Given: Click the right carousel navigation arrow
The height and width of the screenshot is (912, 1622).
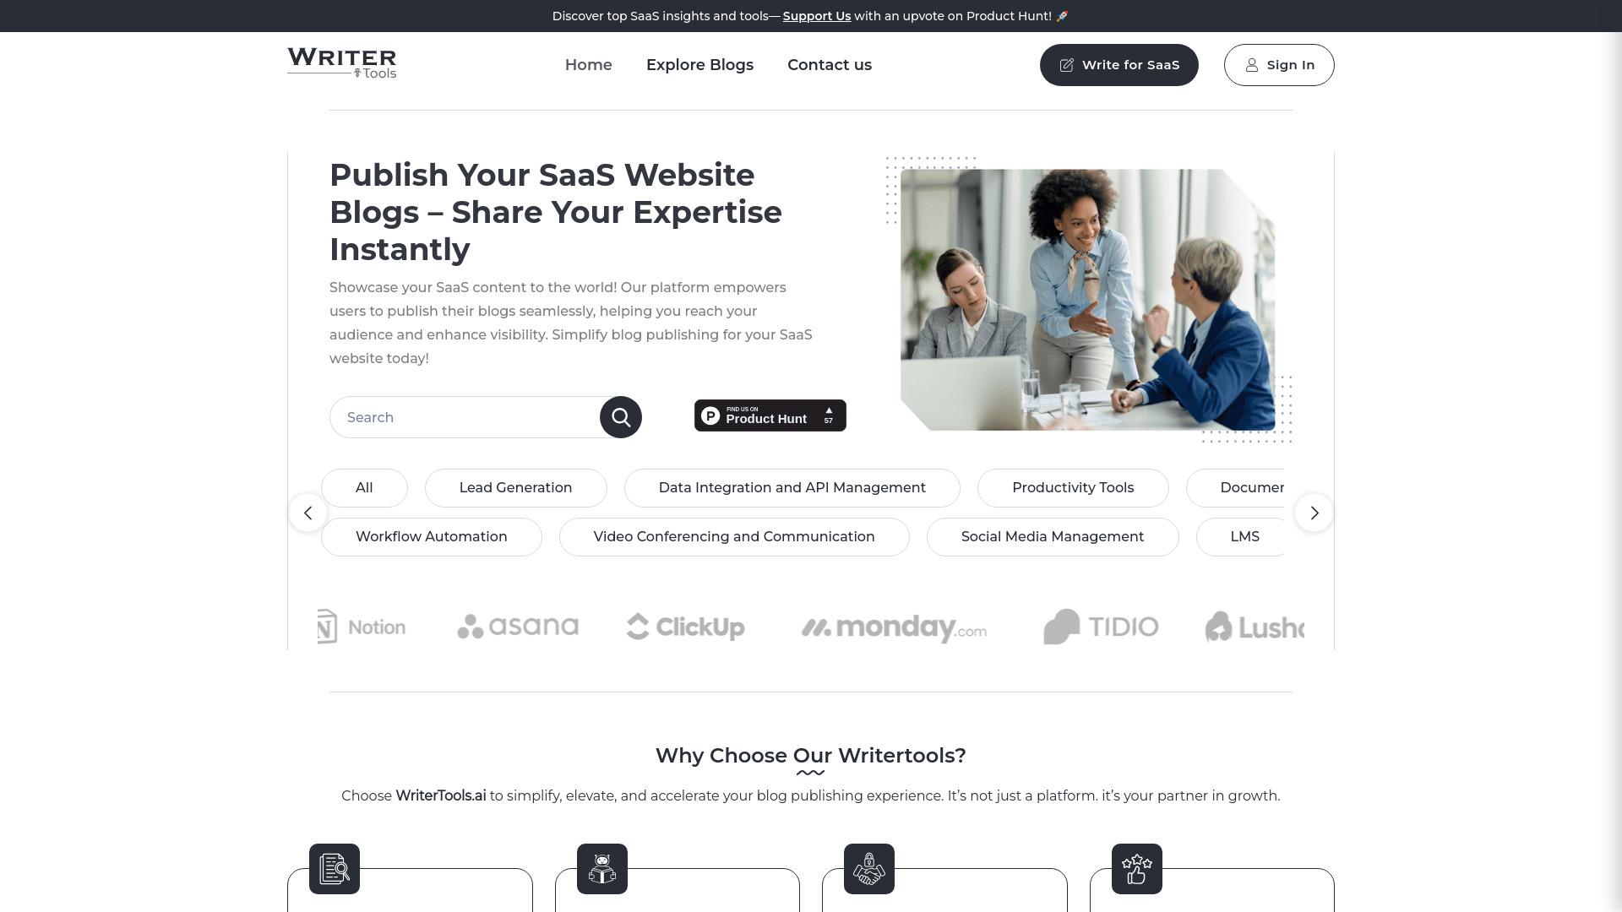Looking at the screenshot, I should (1314, 511).
